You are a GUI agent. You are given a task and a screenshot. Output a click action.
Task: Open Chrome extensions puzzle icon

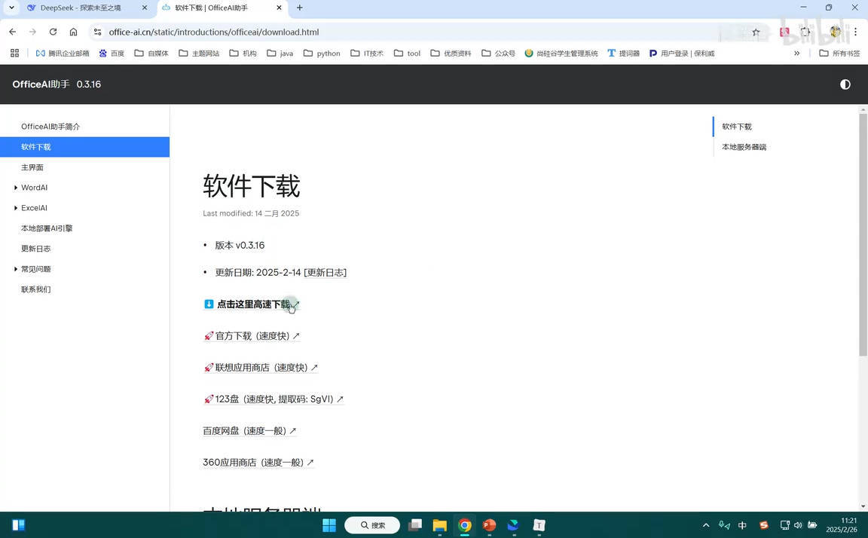pyautogui.click(x=805, y=32)
